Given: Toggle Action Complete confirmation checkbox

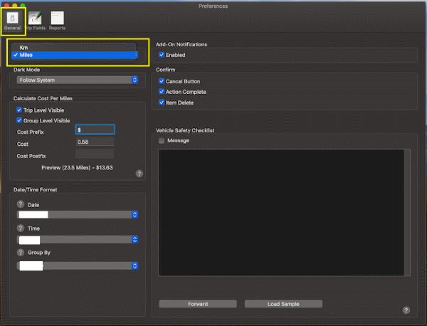Looking at the screenshot, I should pos(162,92).
